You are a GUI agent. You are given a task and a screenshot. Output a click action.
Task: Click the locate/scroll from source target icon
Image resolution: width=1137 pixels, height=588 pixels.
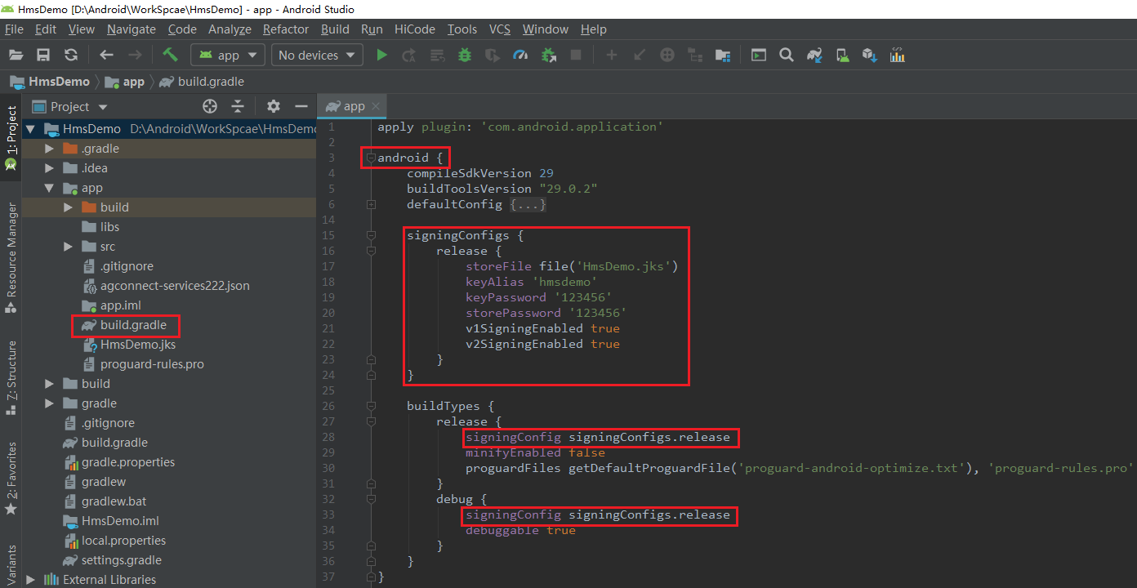(210, 106)
